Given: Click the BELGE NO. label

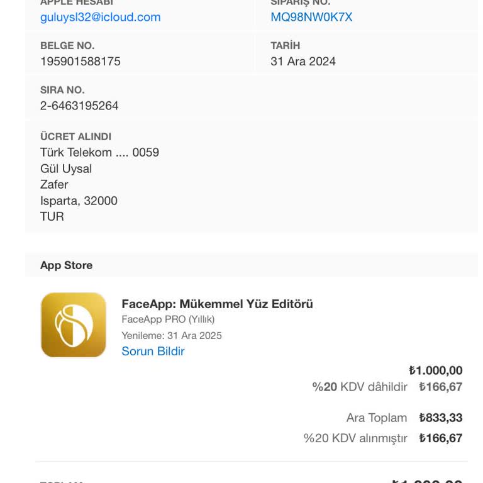Looking at the screenshot, I should 67,46.
